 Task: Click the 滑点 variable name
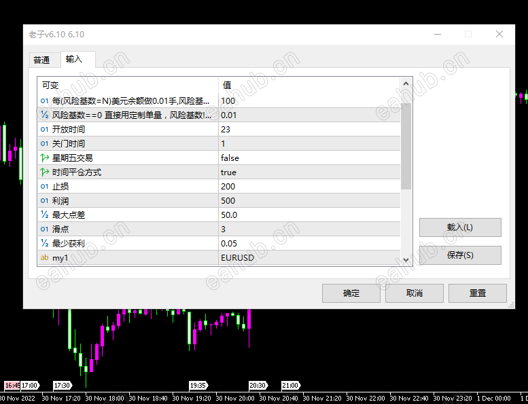[60, 229]
